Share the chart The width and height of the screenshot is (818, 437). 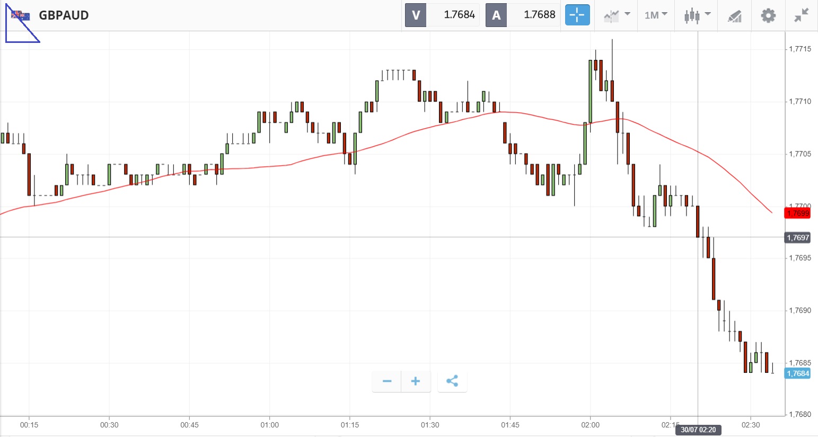452,381
